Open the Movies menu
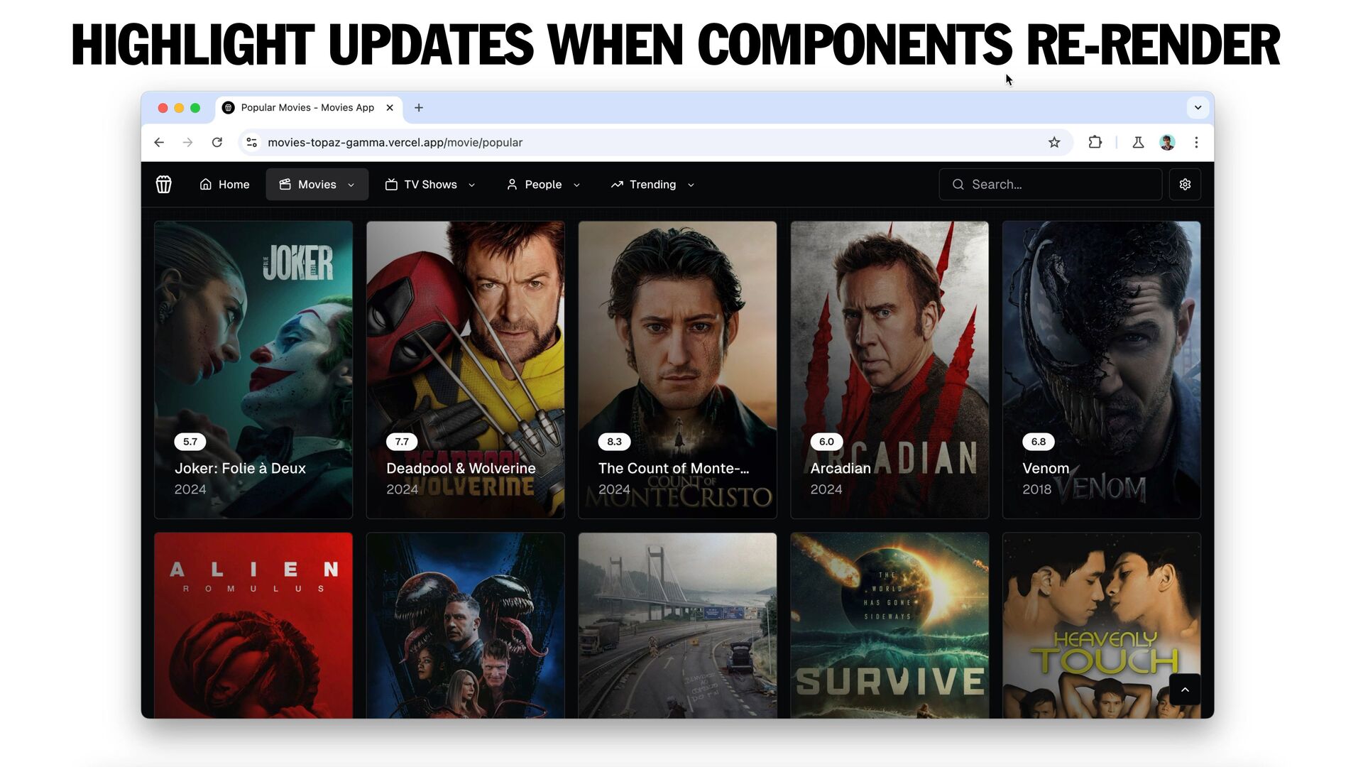The image size is (1363, 767). pos(317,185)
